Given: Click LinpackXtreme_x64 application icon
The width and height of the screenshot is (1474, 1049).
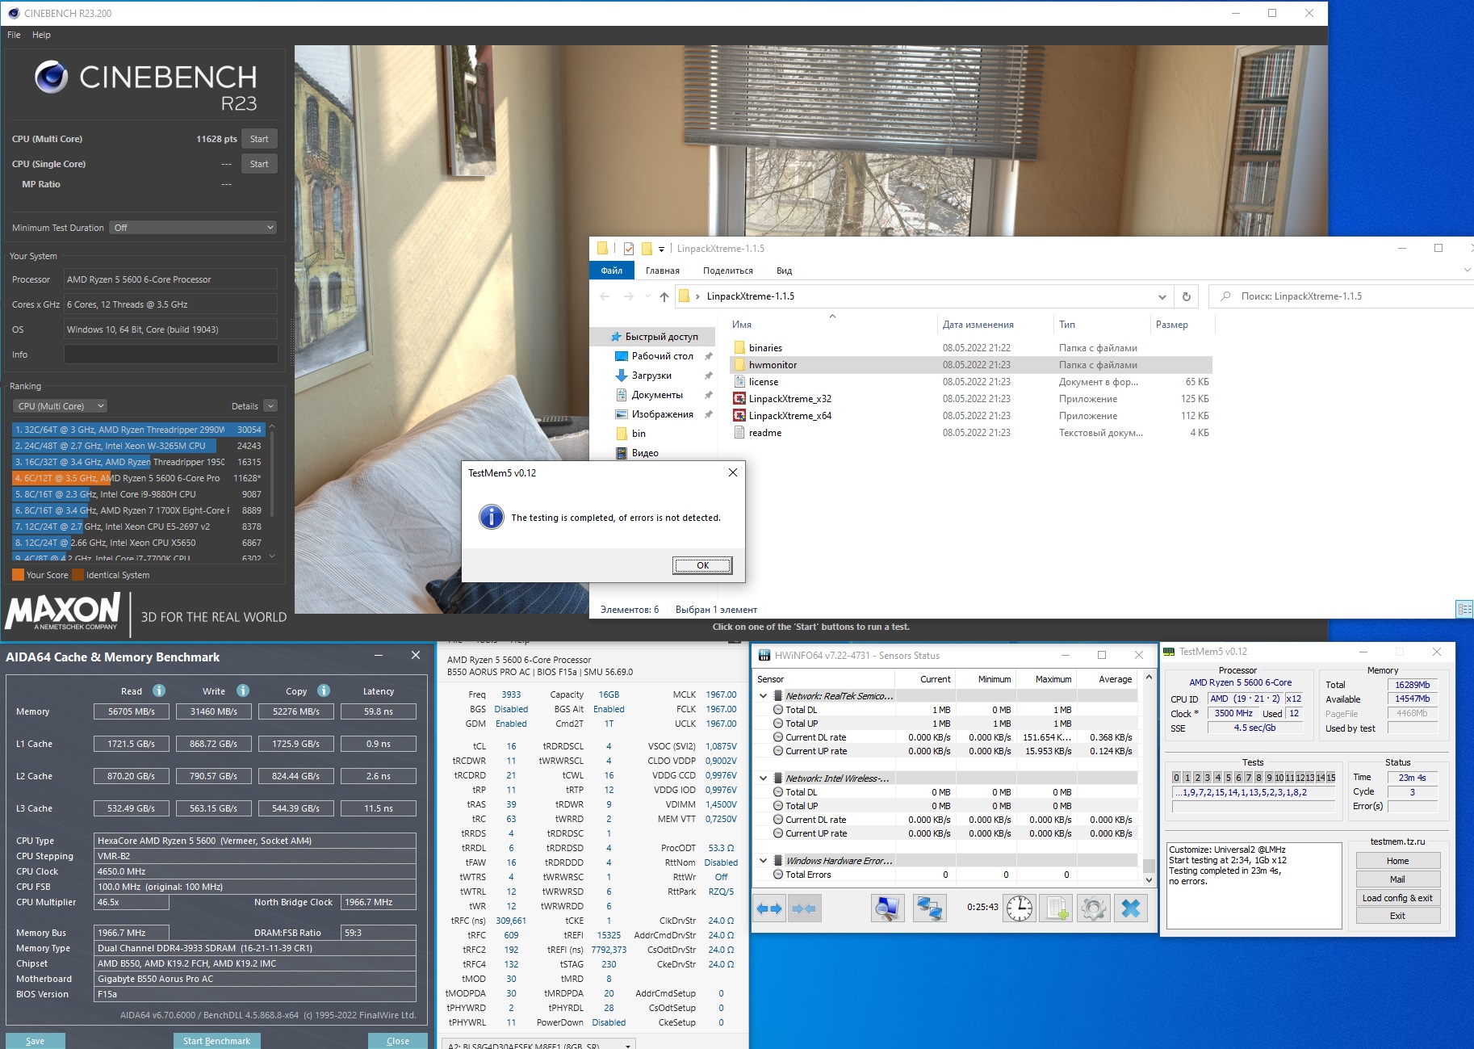Looking at the screenshot, I should (739, 416).
